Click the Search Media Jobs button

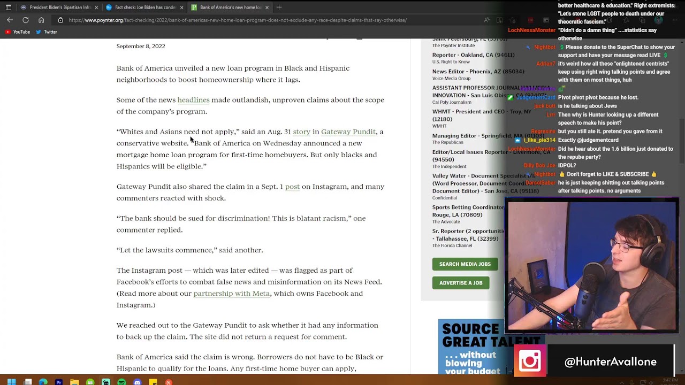click(x=465, y=264)
